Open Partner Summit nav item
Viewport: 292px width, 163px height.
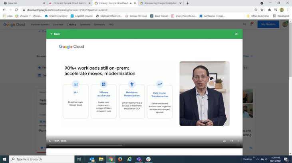click(x=40, y=25)
